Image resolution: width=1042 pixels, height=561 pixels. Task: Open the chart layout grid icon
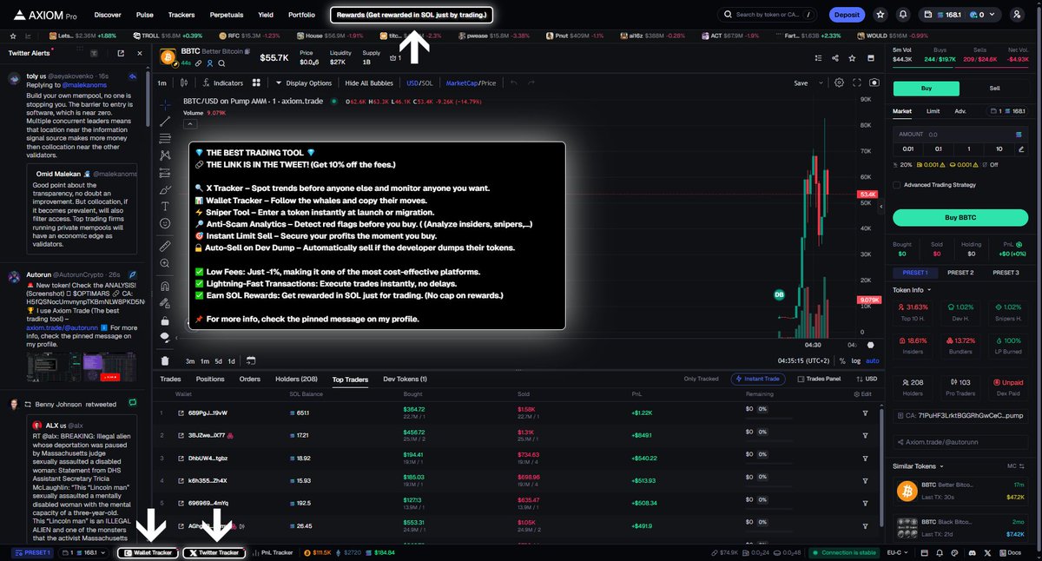(256, 83)
